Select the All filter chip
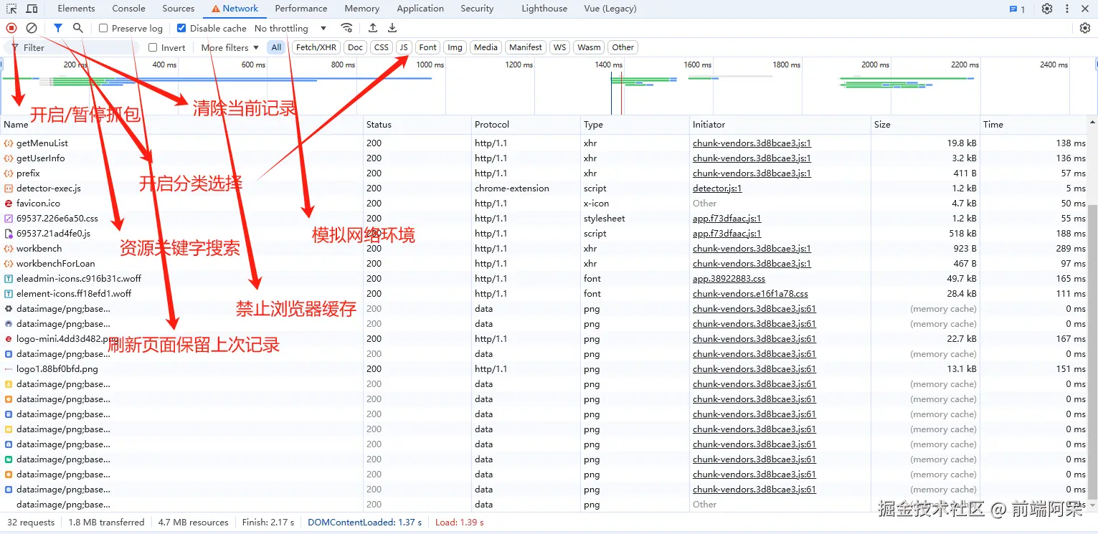Viewport: 1098px width, 534px height. (x=276, y=47)
